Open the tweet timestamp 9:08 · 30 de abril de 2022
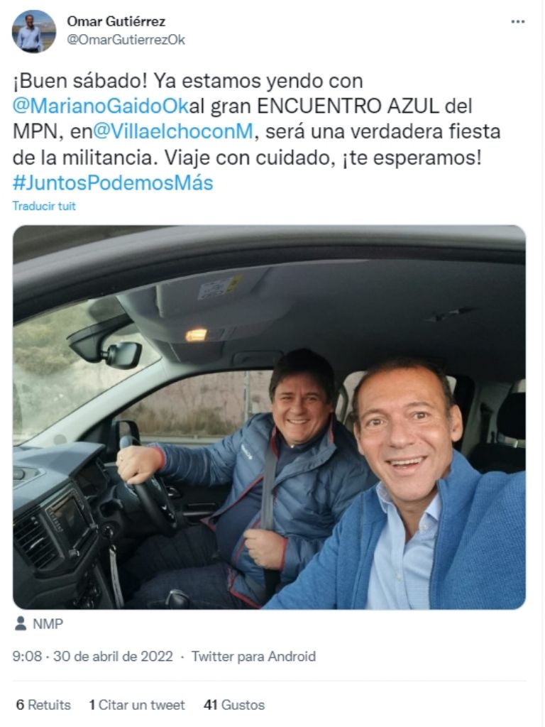Screen dimensions: 545x727 [93, 657]
